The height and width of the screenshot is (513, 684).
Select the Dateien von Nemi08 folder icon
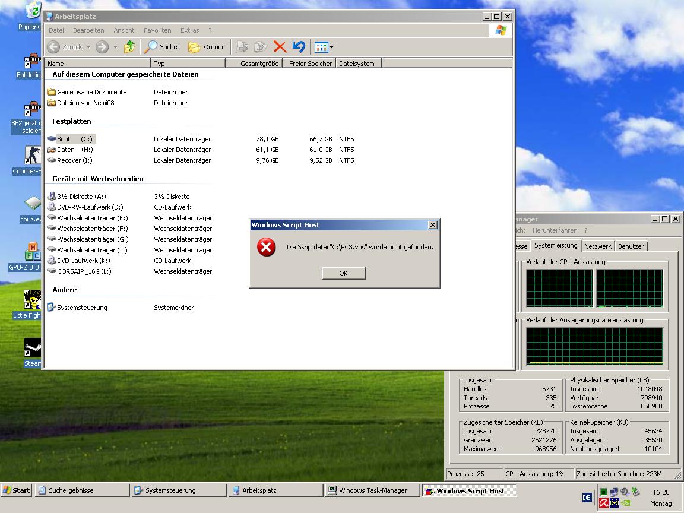[x=52, y=103]
